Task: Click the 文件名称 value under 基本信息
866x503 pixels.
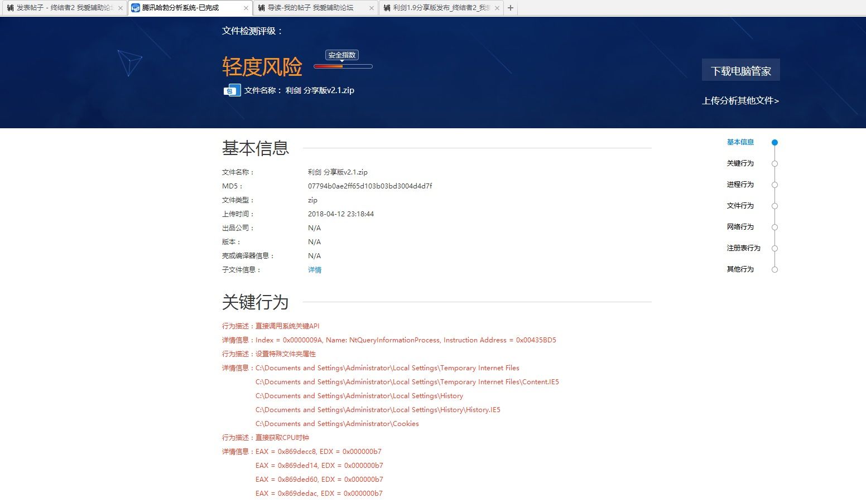Action: [338, 172]
